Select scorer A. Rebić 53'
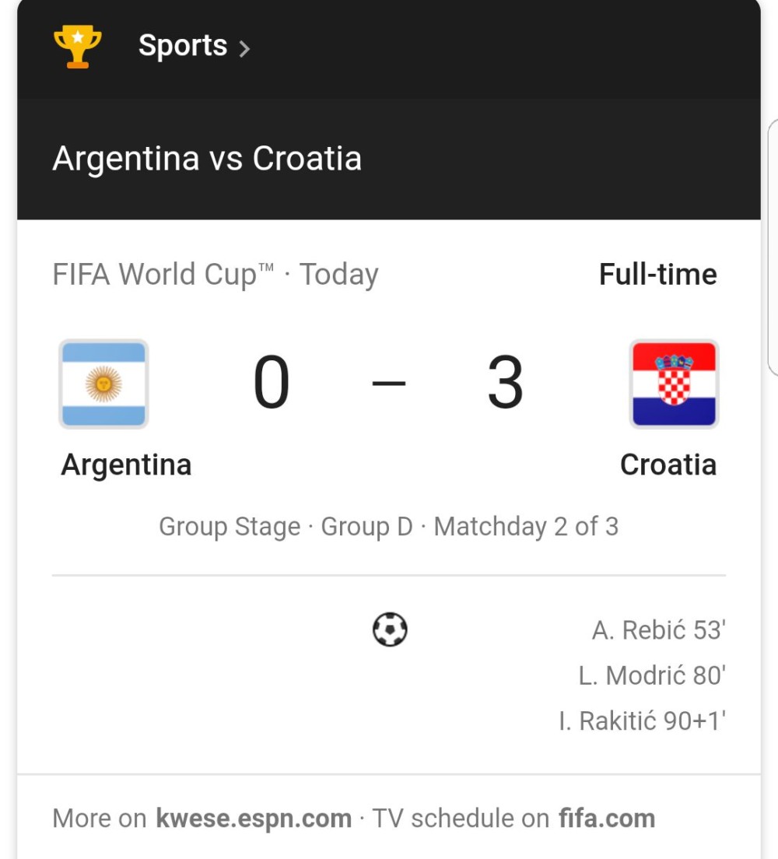 click(x=658, y=630)
